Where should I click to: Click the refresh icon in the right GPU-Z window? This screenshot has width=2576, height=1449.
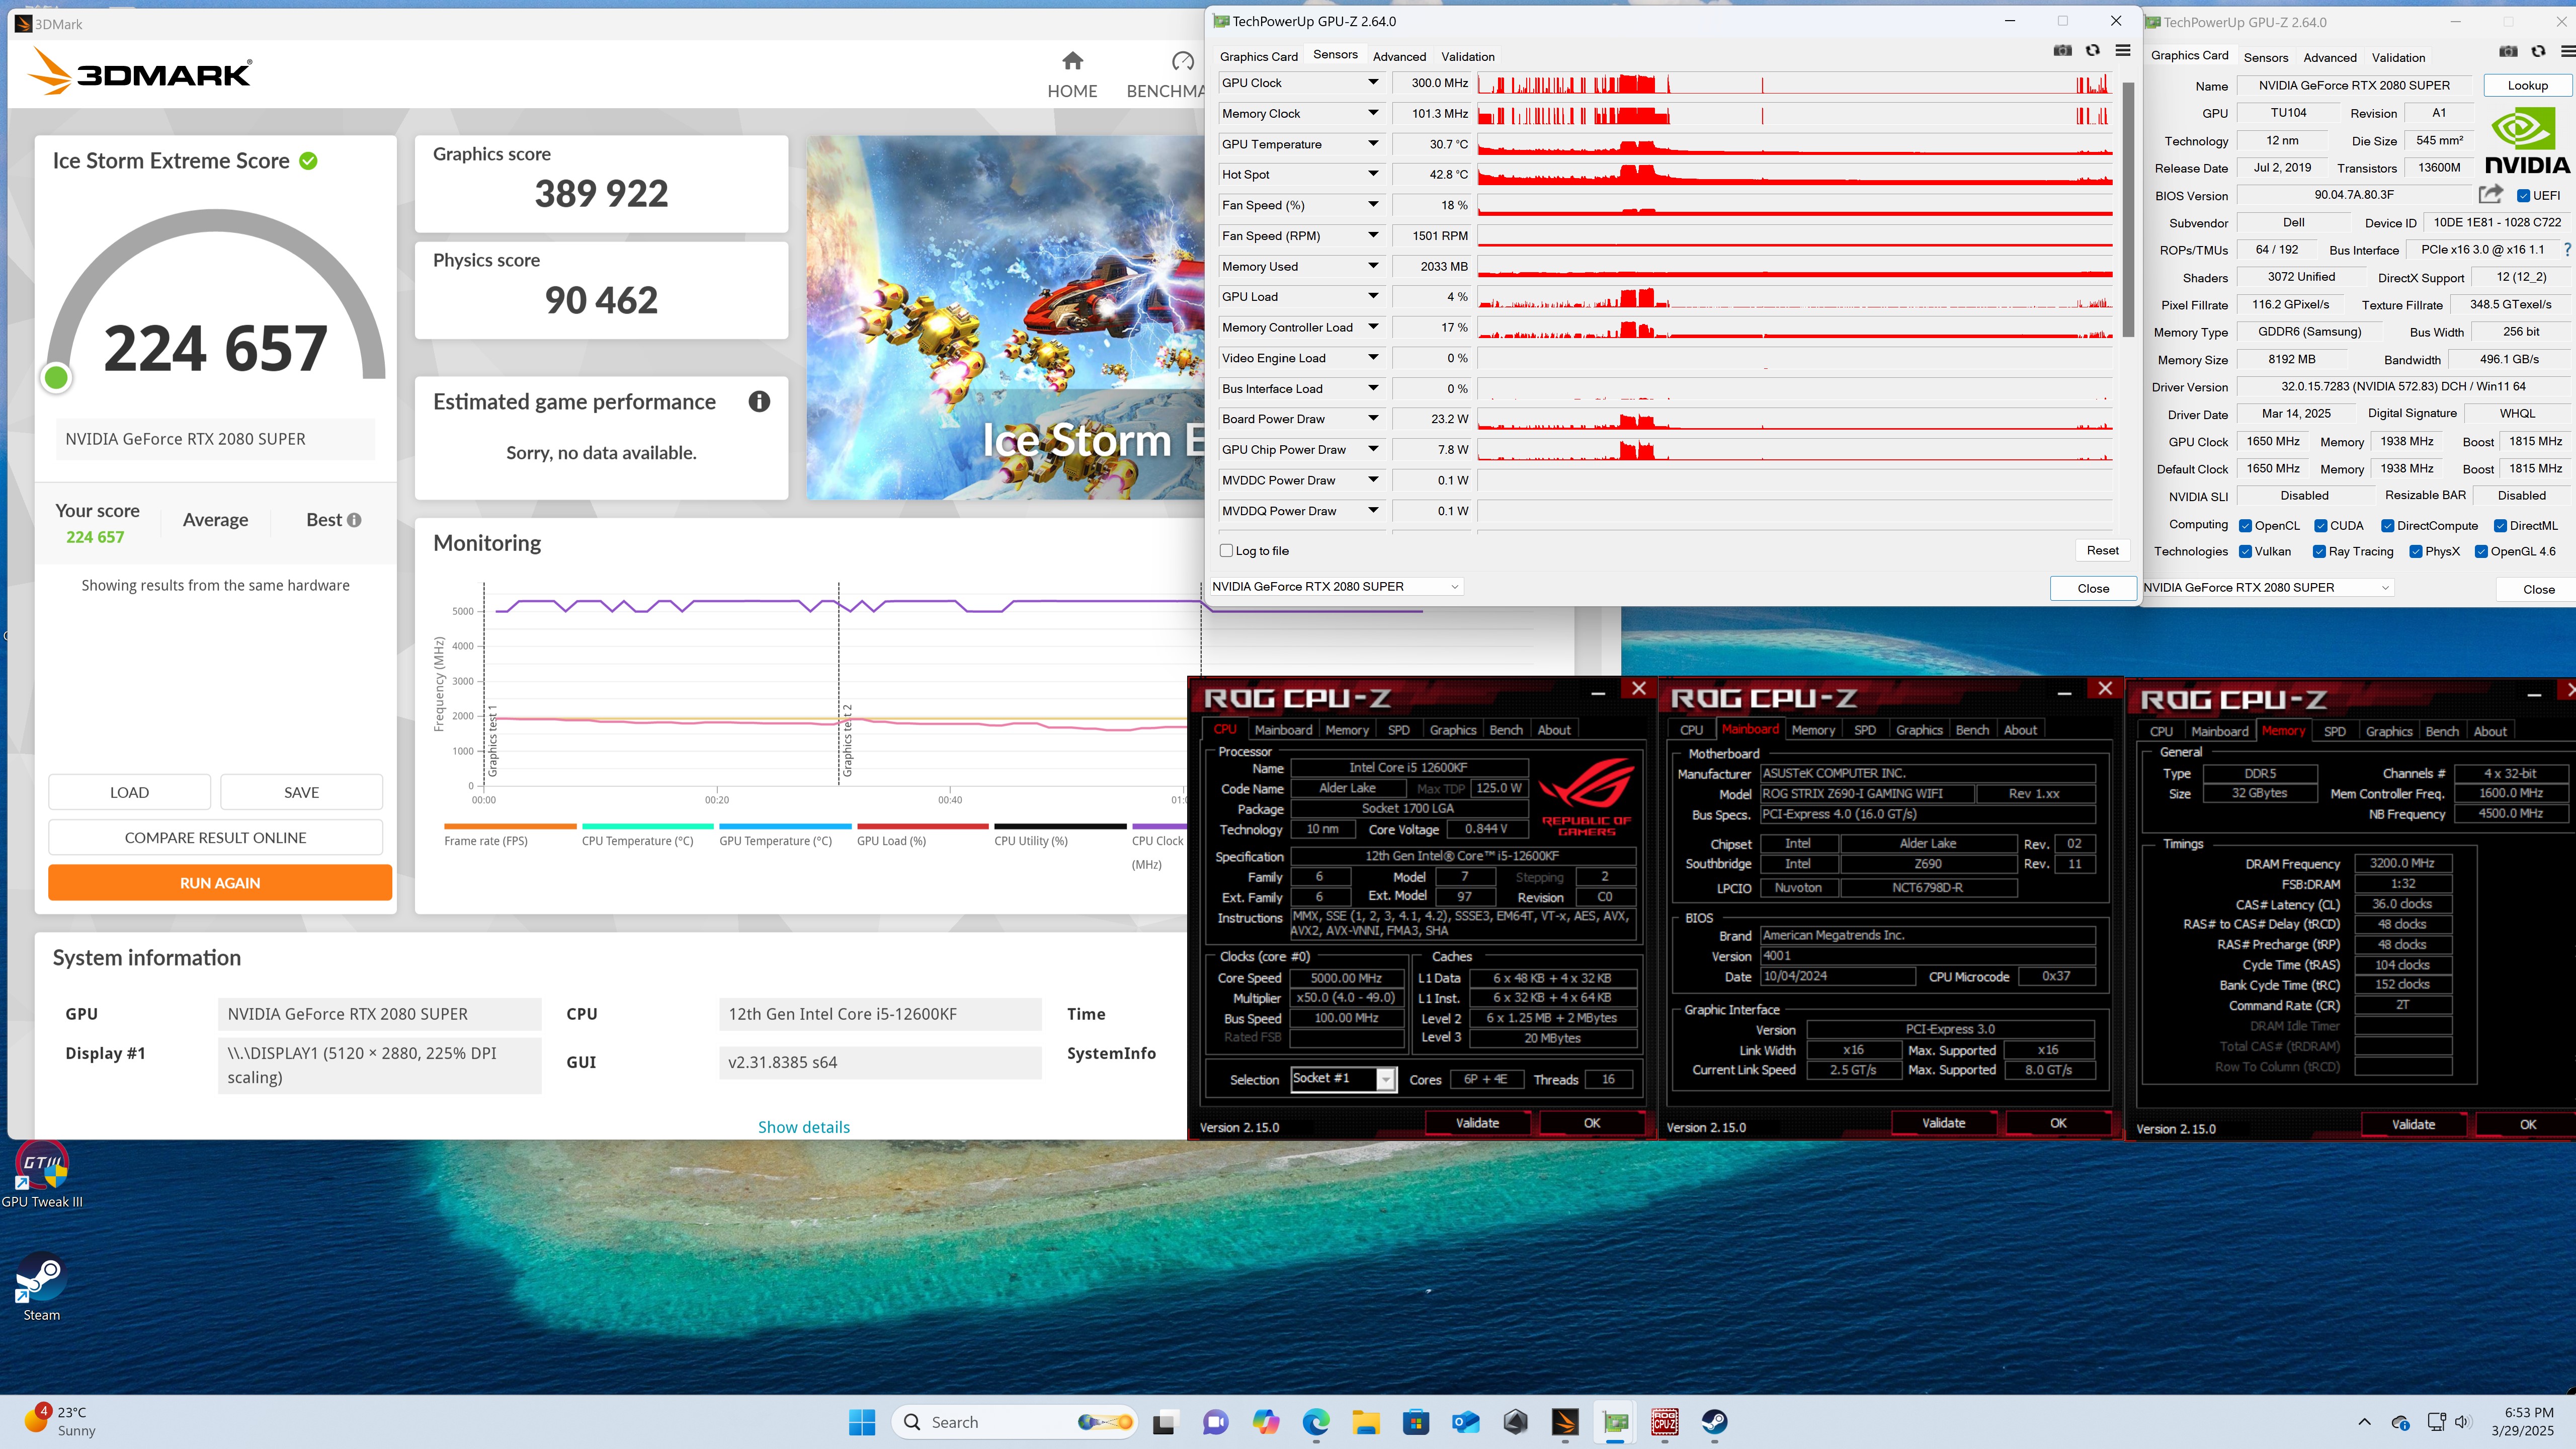tap(2538, 52)
